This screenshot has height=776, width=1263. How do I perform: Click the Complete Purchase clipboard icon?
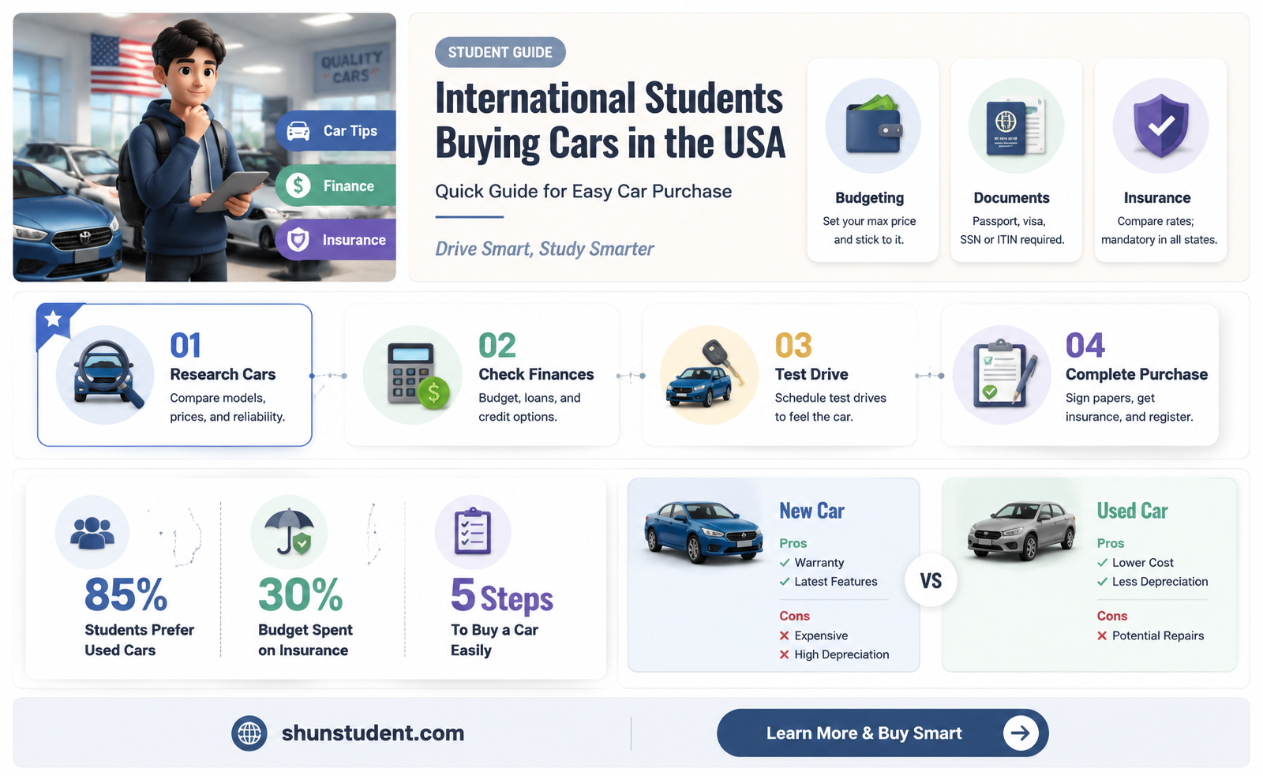(x=1004, y=373)
